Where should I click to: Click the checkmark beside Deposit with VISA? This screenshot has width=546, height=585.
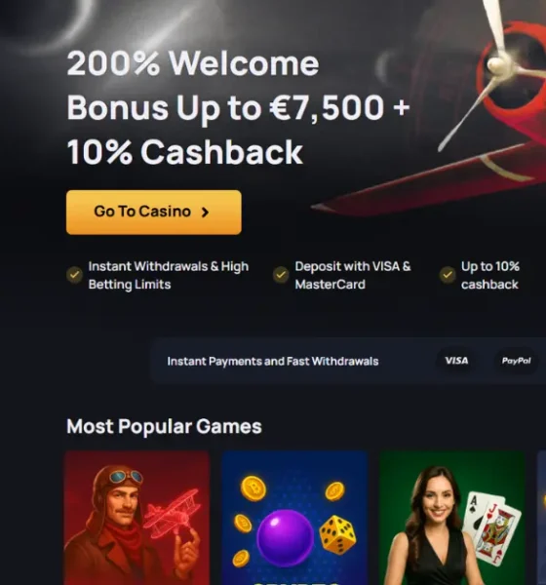click(281, 275)
